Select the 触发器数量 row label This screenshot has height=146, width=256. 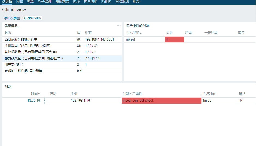tap(33, 58)
